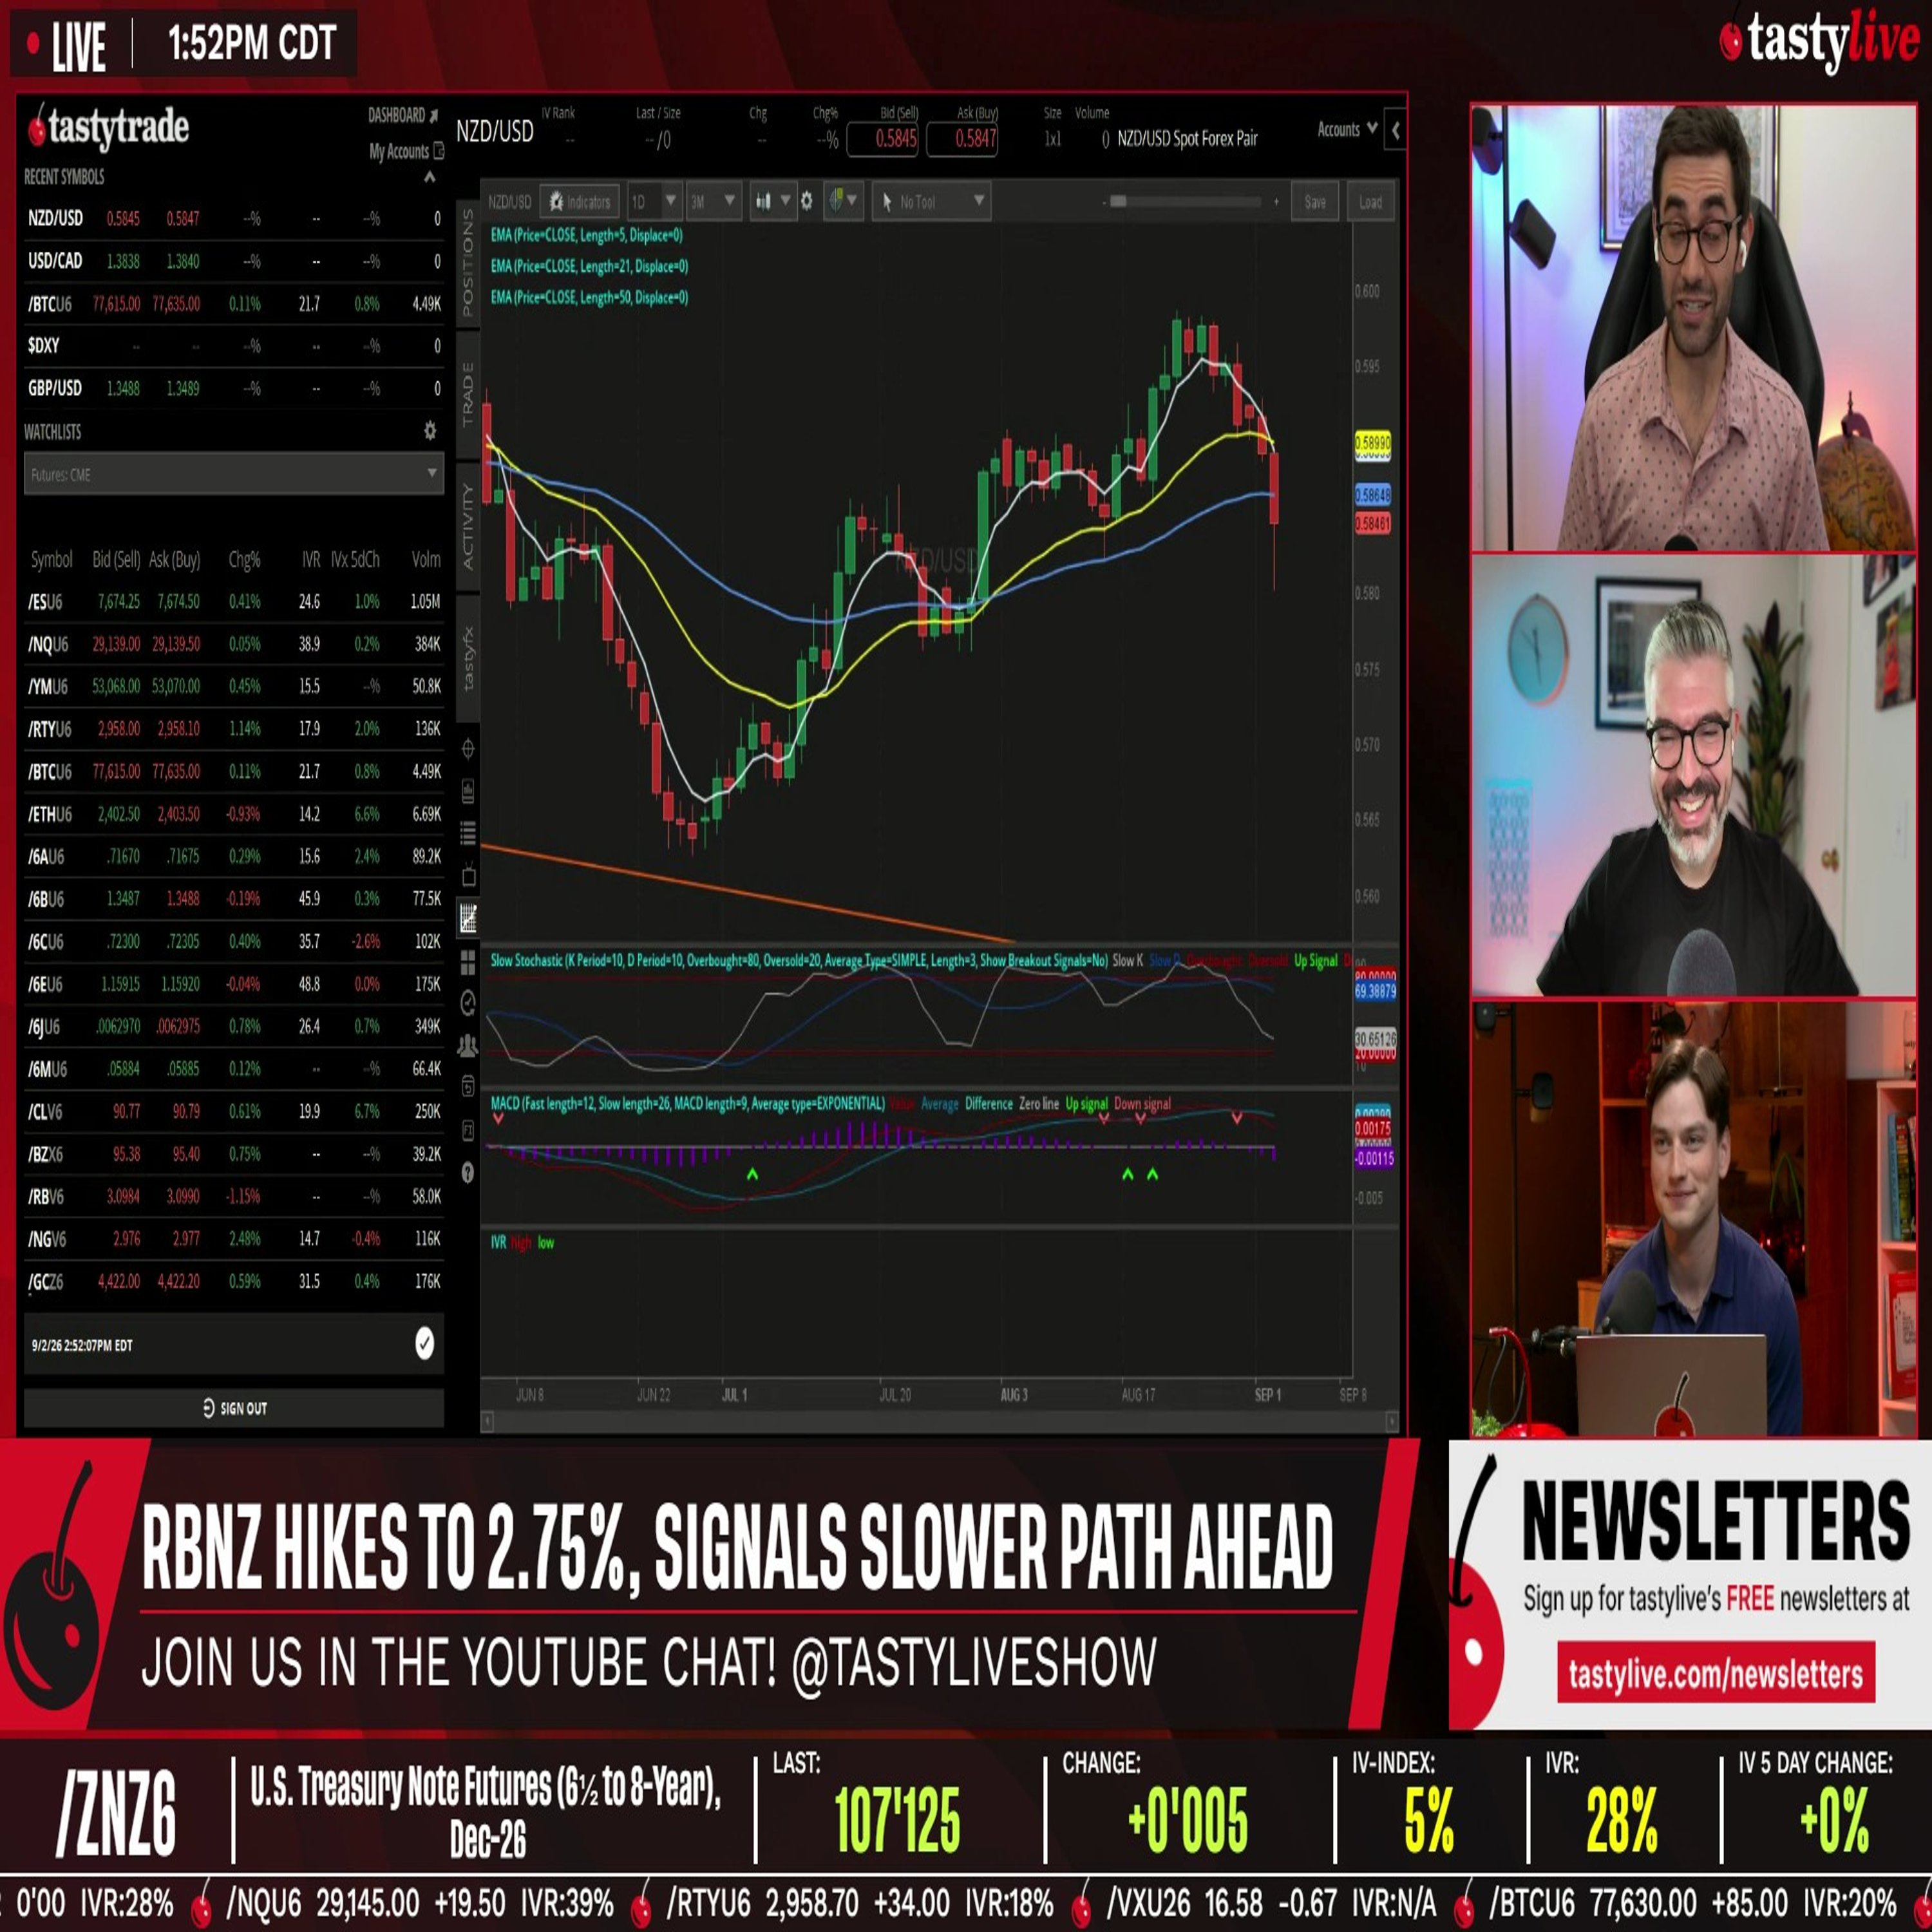
Task: Expand the No Tool drawing dropdown
Action: click(x=932, y=202)
